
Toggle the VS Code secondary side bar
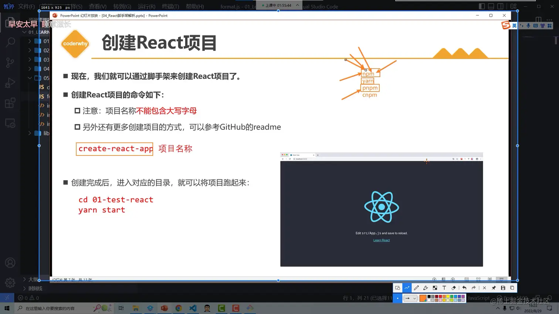click(500, 6)
